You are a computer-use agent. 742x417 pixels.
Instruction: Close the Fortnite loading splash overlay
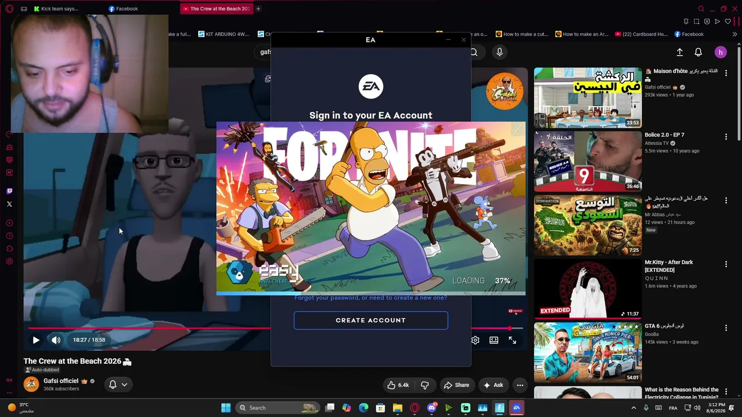tap(518, 130)
